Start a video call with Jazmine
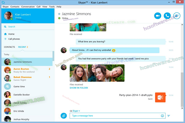The image size is (185, 123). click(158, 16)
